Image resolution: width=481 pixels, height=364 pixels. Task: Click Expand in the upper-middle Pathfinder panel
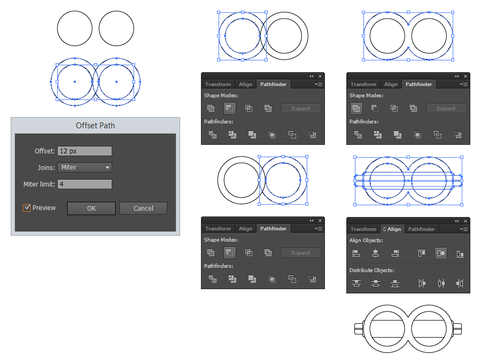pyautogui.click(x=301, y=109)
